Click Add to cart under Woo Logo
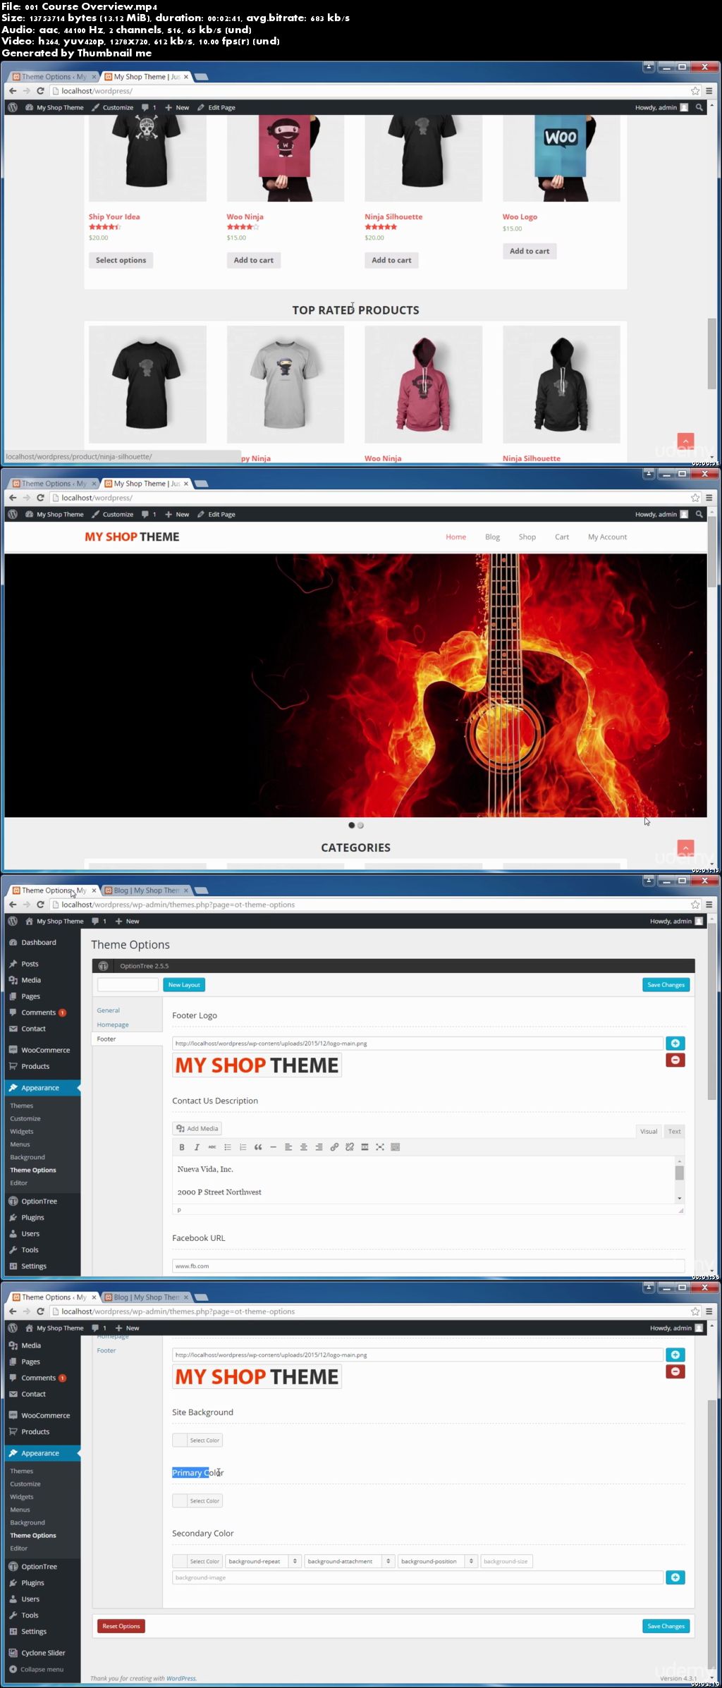 coord(530,251)
